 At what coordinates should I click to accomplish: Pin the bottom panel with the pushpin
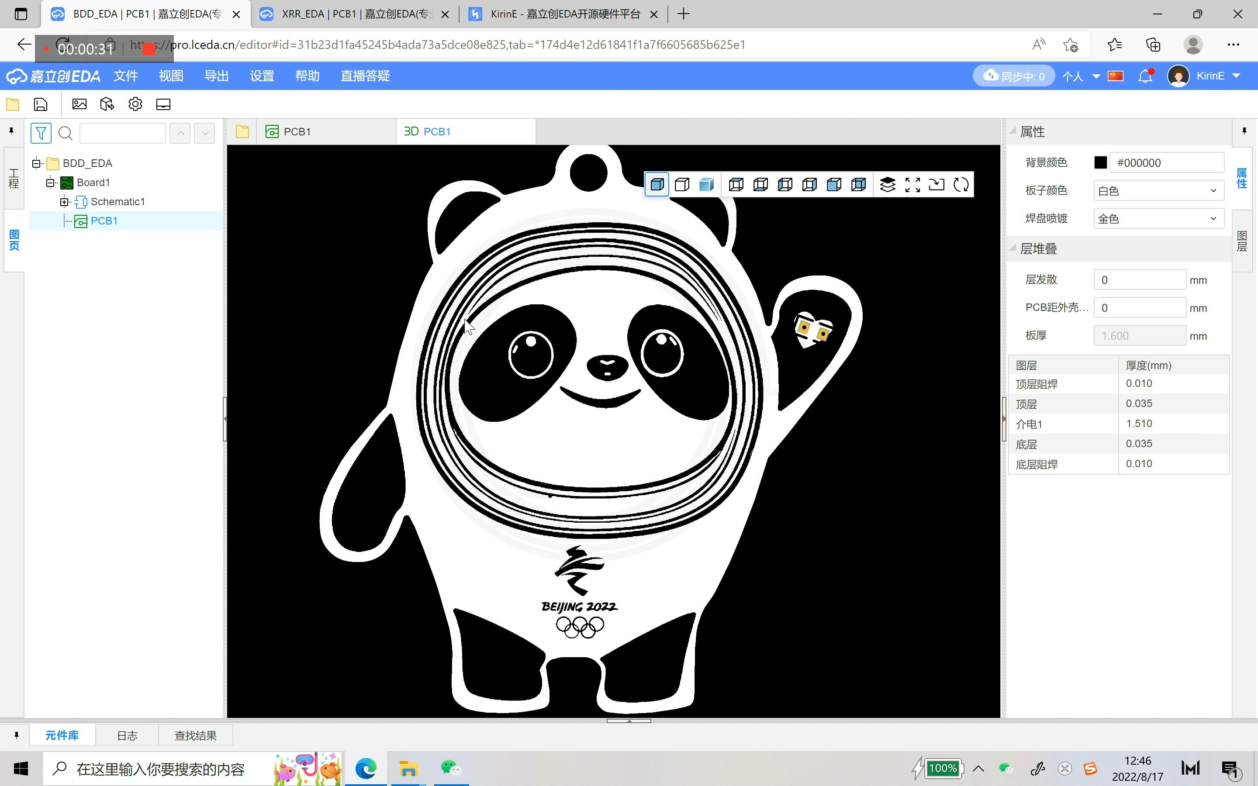16,735
